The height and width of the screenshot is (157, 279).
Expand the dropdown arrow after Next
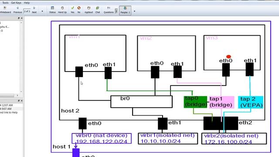tap(42, 11)
